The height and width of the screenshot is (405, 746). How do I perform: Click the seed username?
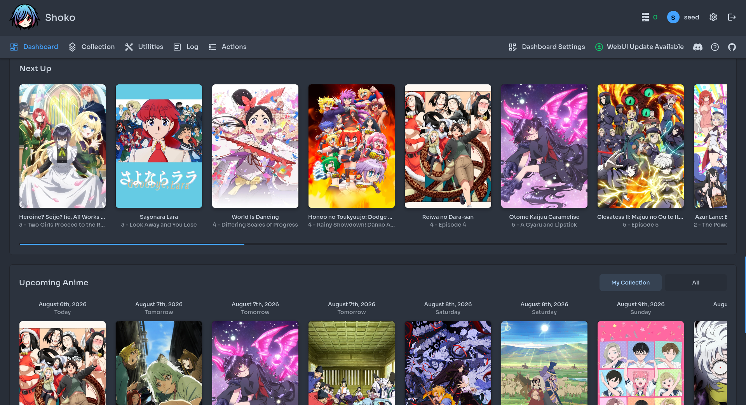[x=692, y=17]
